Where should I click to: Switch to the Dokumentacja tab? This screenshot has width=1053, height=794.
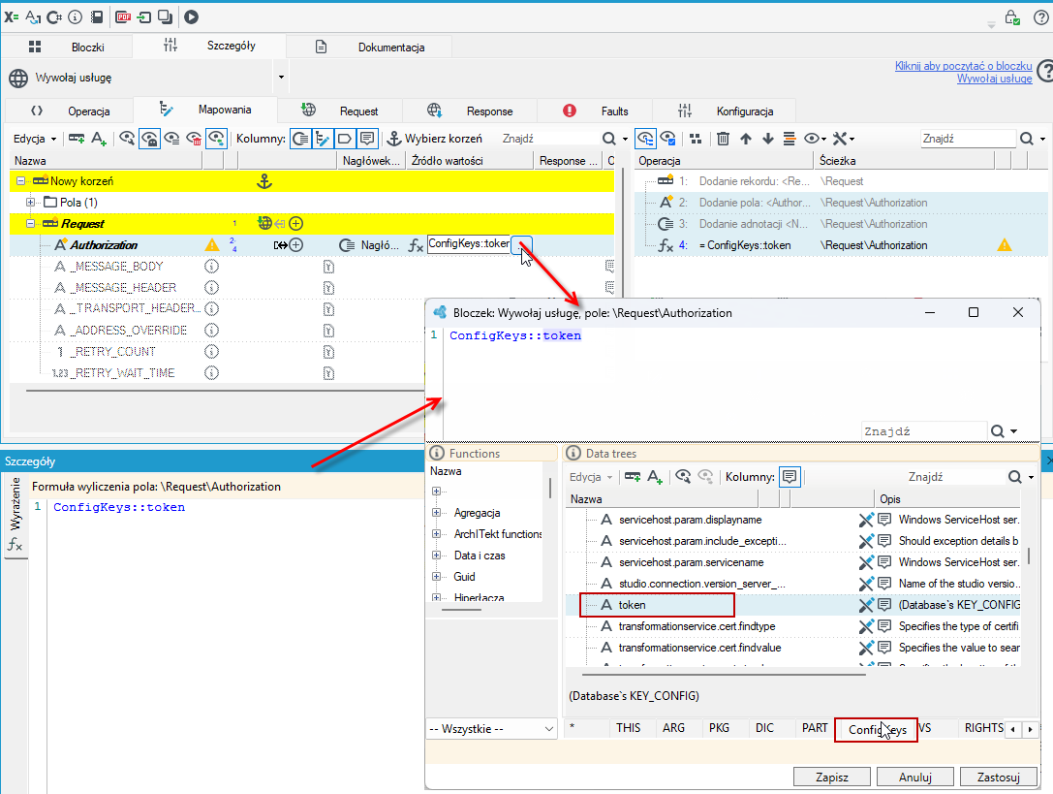[x=369, y=48]
